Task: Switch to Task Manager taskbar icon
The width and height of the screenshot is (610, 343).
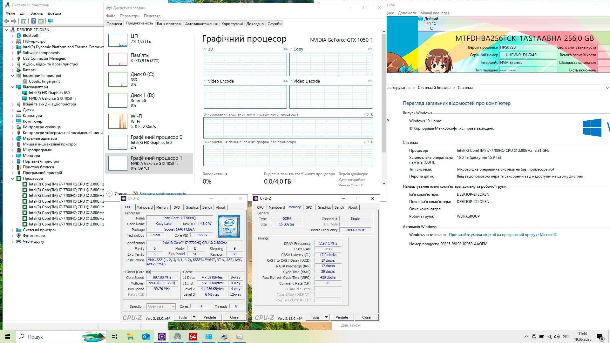Action: pyautogui.click(x=239, y=337)
